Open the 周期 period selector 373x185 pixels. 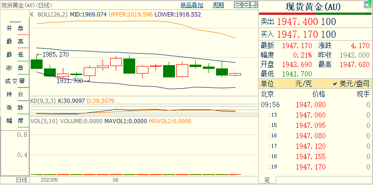coord(218,5)
